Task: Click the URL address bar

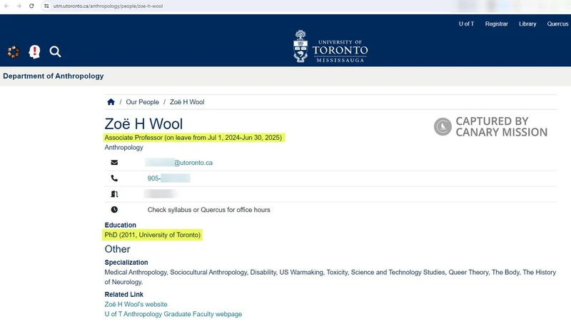Action: pyautogui.click(x=108, y=6)
